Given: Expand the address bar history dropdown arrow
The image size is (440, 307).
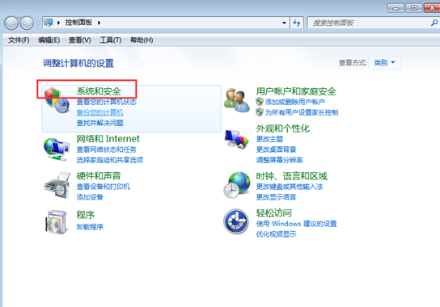Looking at the screenshot, I should pos(284,23).
